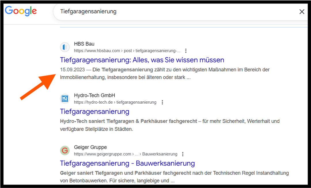The height and width of the screenshot is (188, 311).
Task: Click the 'Bauwerksanierung' breadcrumb segment
Action: pyautogui.click(x=160, y=154)
